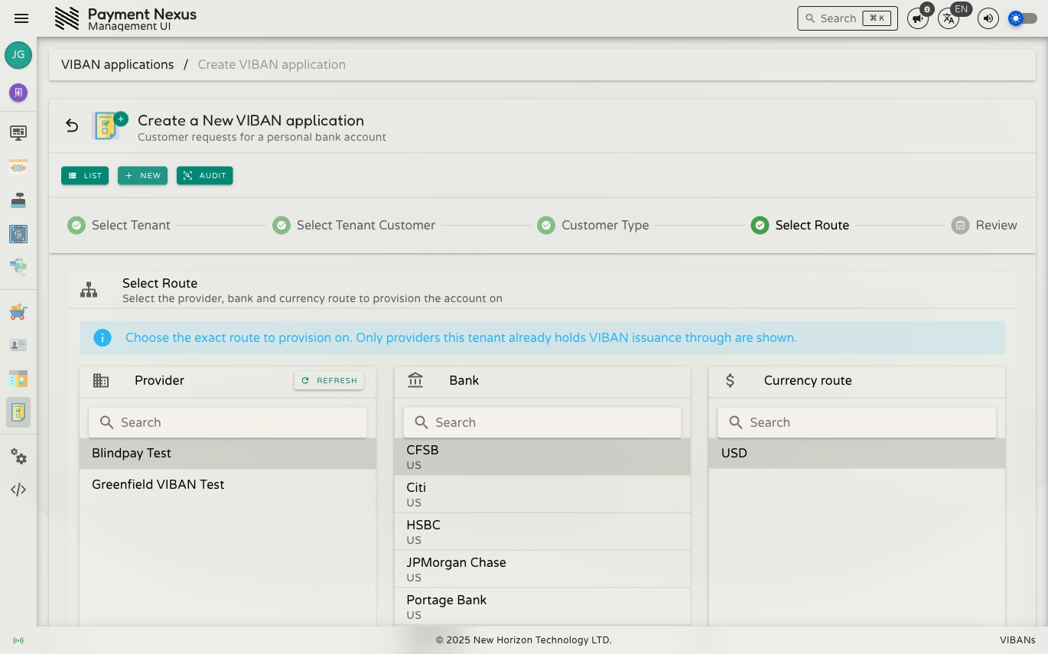
Task: Open the language translate icon
Action: pyautogui.click(x=949, y=18)
